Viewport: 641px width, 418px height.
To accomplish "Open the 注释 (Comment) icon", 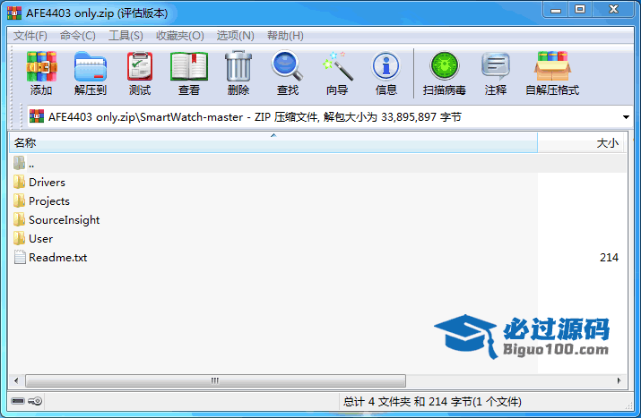I will [x=496, y=66].
